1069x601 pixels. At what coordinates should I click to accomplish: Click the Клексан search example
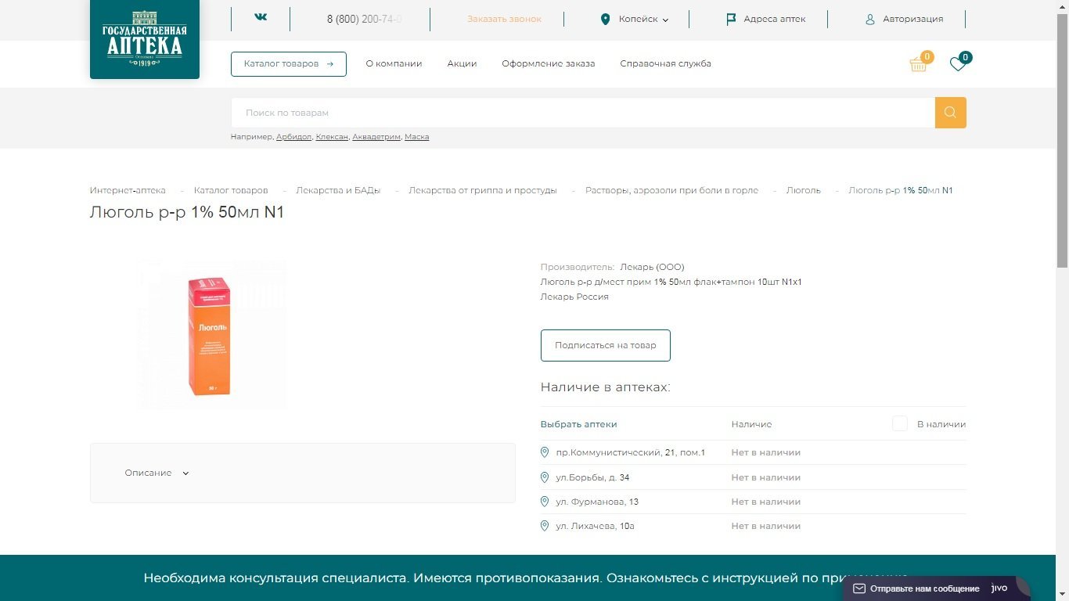(x=332, y=137)
